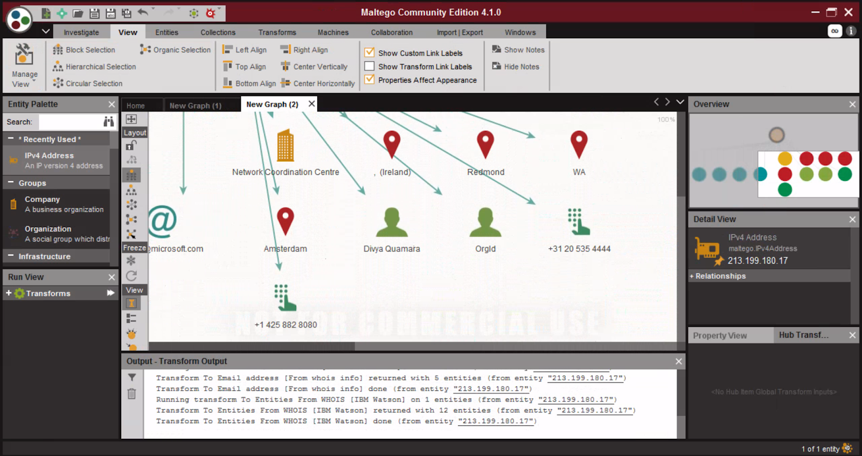862x456 pixels.
Task: Apply Bottom Align to entities
Action: click(x=249, y=83)
